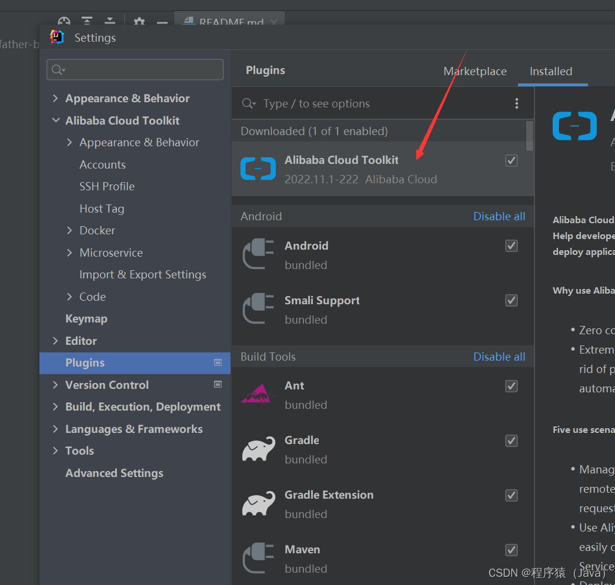The width and height of the screenshot is (615, 585).
Task: Click the hide (minus) icon in project toolbar
Action: [162, 22]
